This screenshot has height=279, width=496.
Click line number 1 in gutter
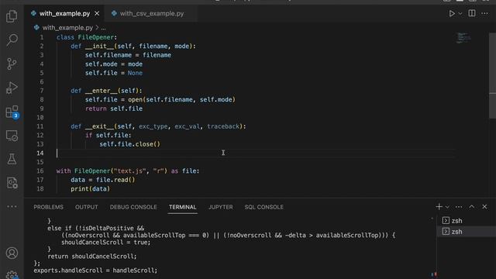point(41,37)
